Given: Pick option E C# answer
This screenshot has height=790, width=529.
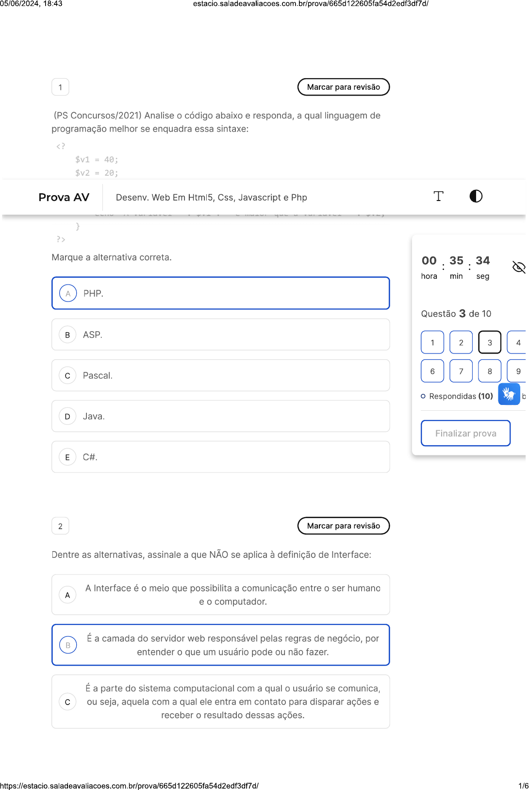Looking at the screenshot, I should click(x=220, y=457).
